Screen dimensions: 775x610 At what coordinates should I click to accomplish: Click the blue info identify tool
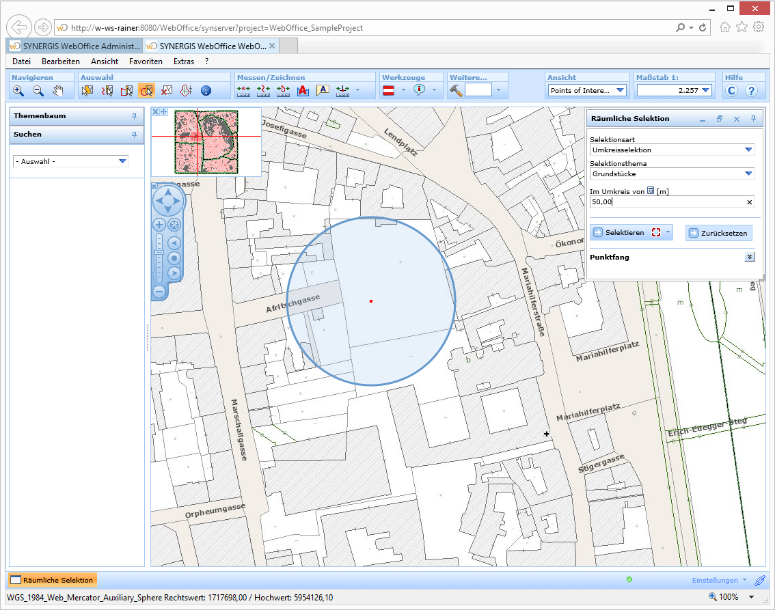[x=206, y=91]
